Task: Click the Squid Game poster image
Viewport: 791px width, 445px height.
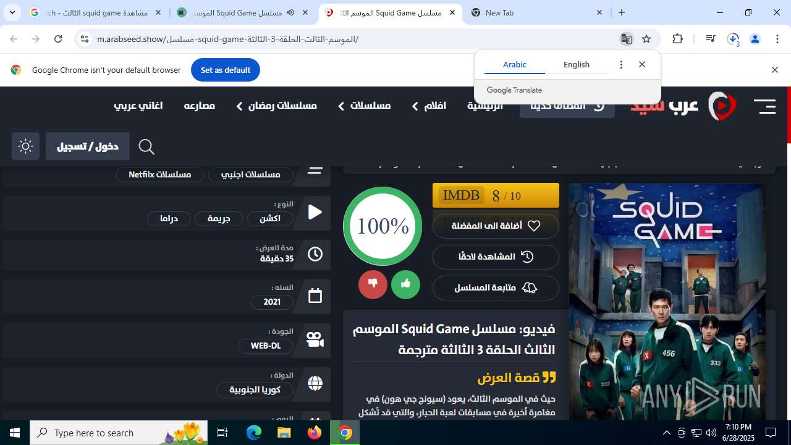Action: click(667, 302)
